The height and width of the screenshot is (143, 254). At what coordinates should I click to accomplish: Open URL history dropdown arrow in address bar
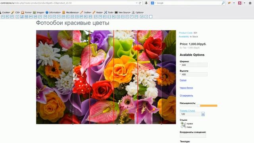click(x=137, y=3)
